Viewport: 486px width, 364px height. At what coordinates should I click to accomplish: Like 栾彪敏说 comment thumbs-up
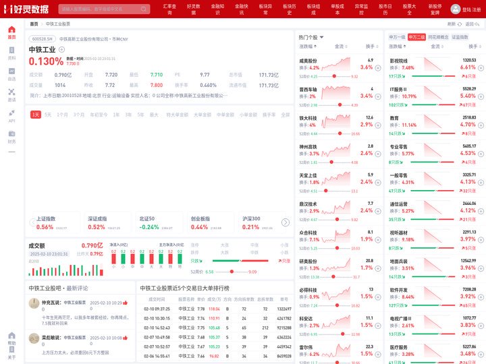[x=126, y=338]
